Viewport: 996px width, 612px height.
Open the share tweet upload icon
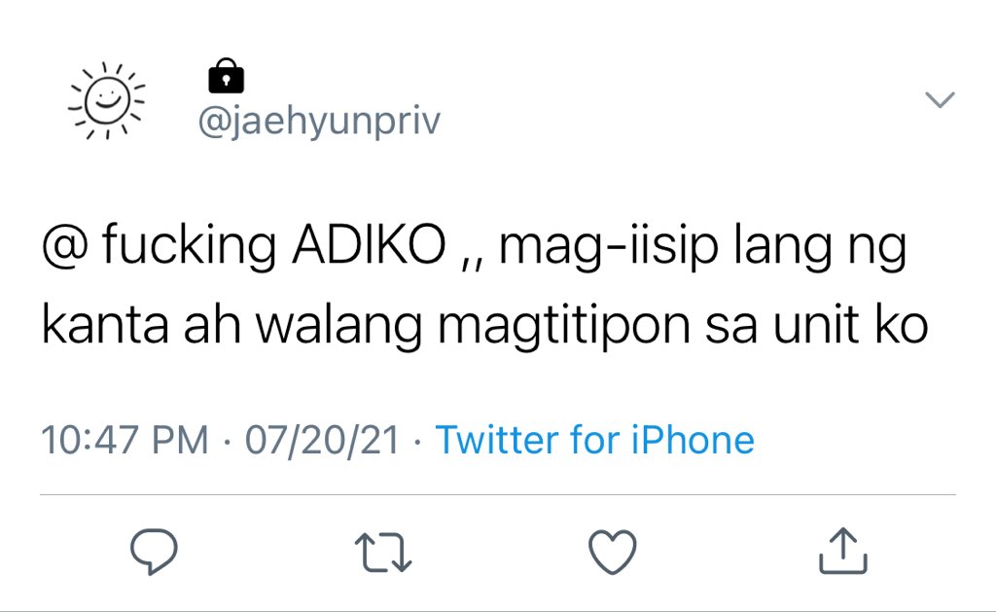click(843, 551)
